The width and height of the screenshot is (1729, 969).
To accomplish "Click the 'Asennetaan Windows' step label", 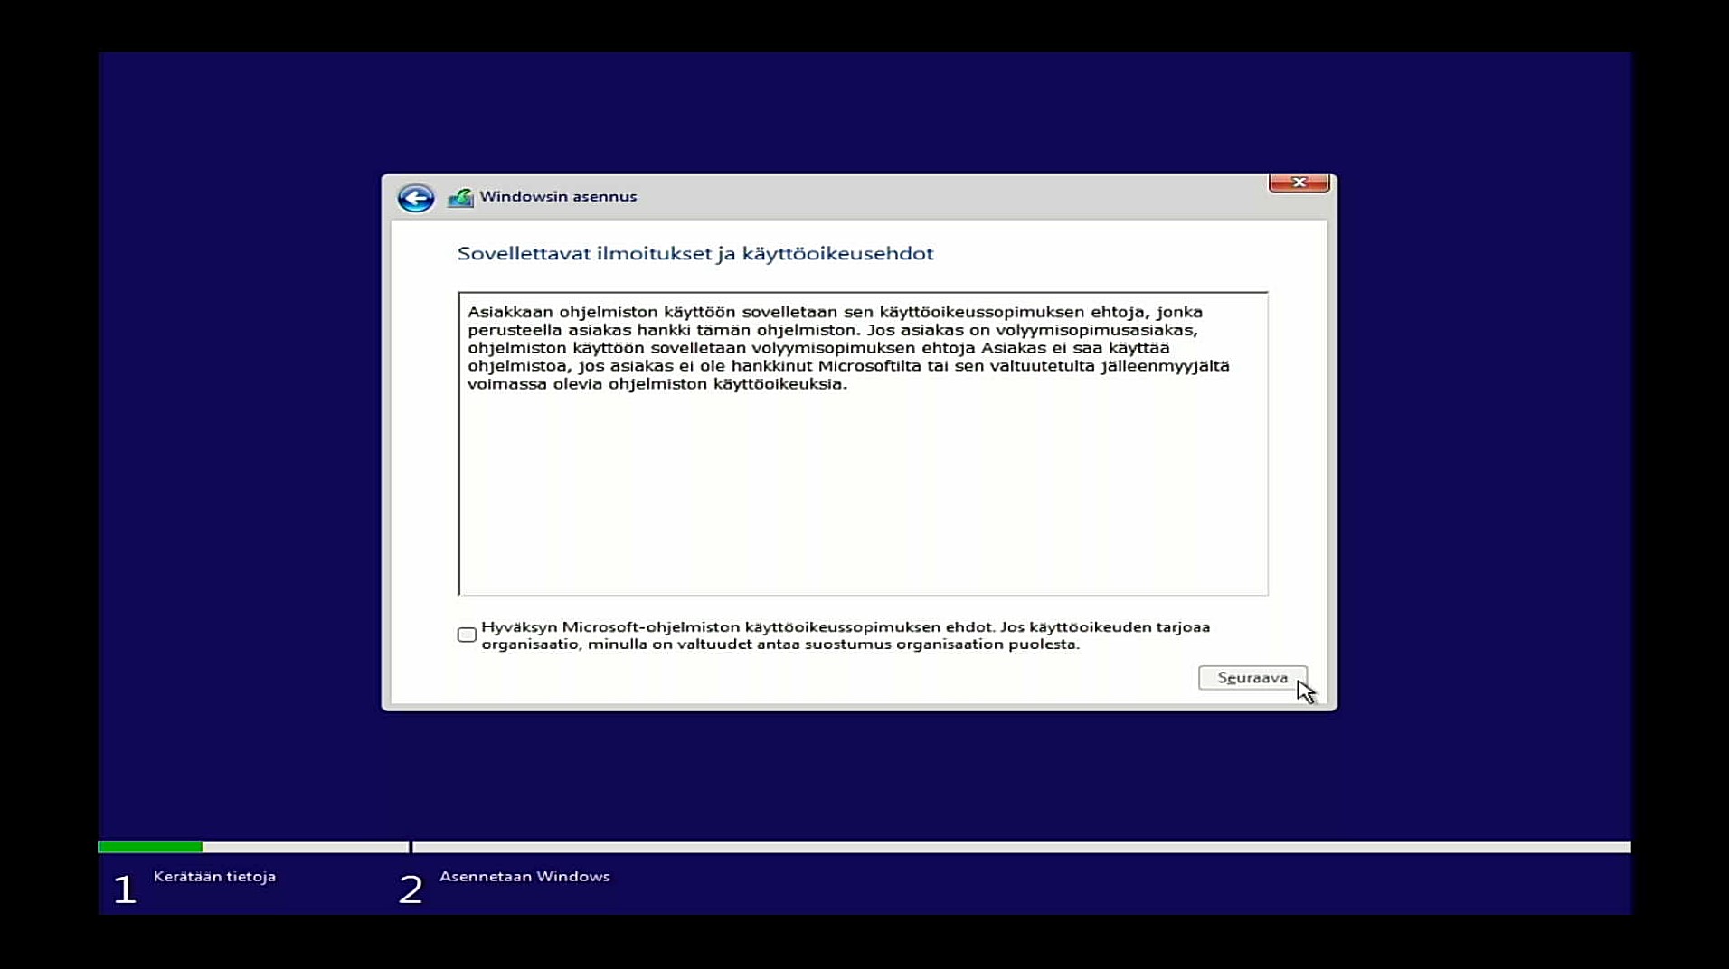I will (x=524, y=876).
